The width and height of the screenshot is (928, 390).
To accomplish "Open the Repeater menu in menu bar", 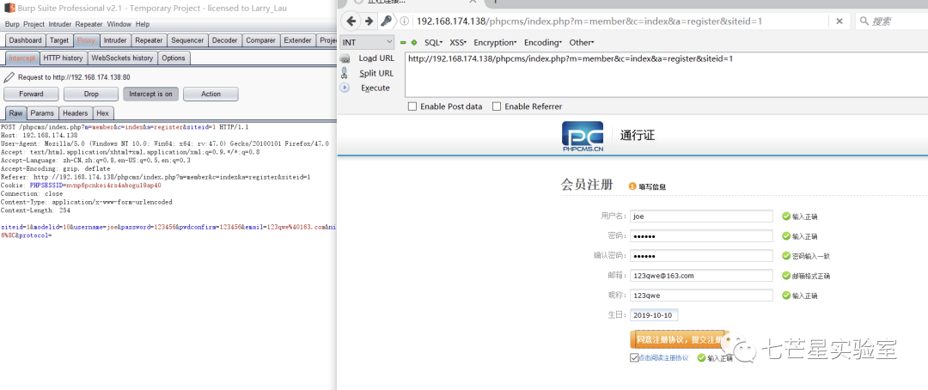I will click(x=89, y=24).
